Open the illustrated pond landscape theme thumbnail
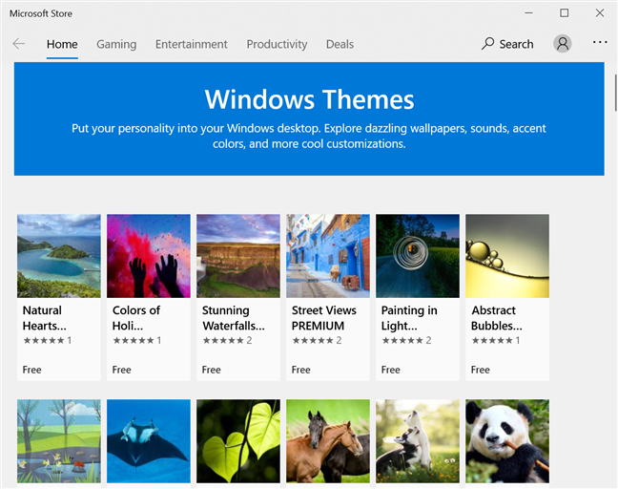 [x=59, y=441]
